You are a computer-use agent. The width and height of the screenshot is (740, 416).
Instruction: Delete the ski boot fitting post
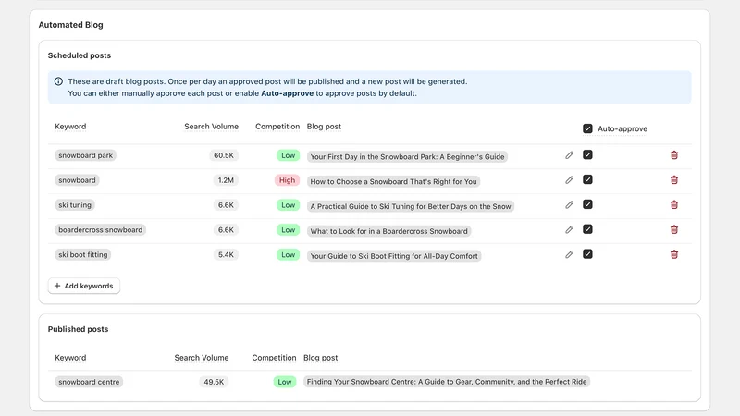point(674,254)
